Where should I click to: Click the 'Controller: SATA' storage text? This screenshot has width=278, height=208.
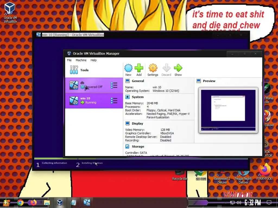136,153
